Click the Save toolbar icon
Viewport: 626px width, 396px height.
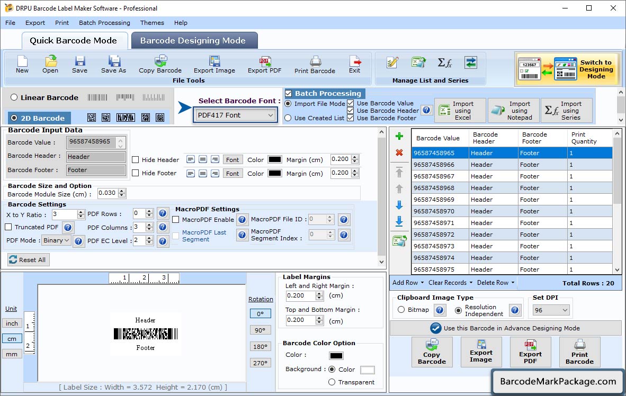[79, 65]
